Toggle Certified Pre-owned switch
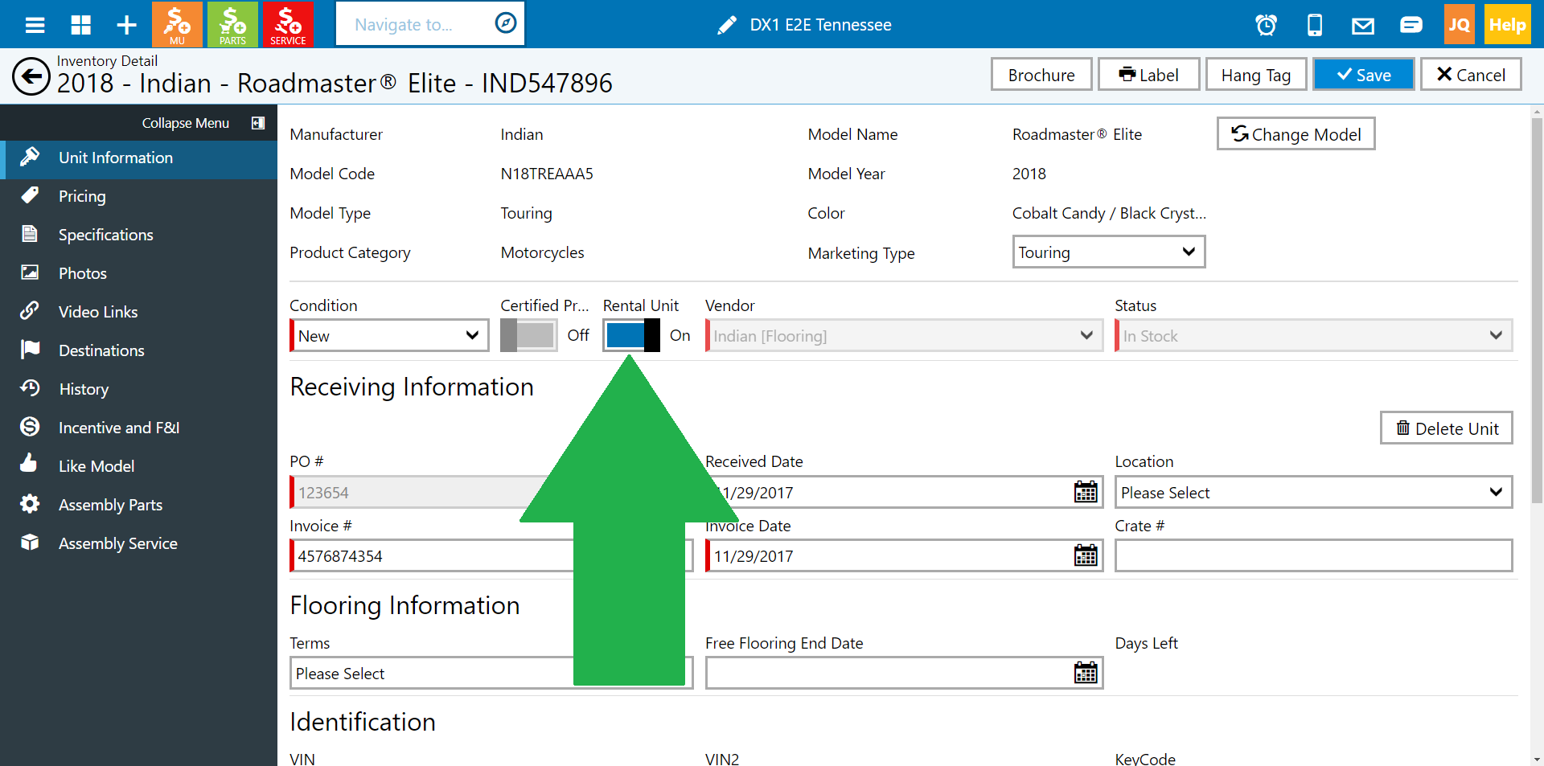 (x=528, y=335)
